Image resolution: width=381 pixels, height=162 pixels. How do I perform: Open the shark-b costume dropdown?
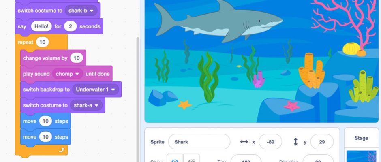(x=81, y=11)
